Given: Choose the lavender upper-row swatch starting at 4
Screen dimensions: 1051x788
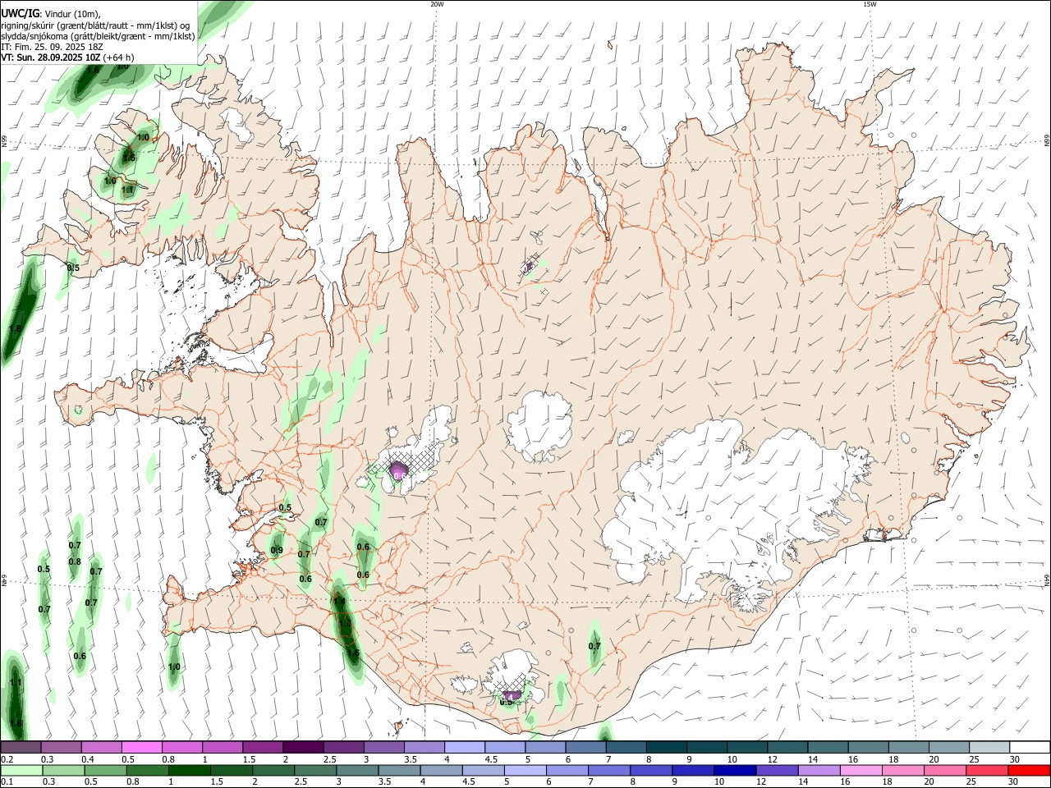Looking at the screenshot, I should [x=465, y=747].
